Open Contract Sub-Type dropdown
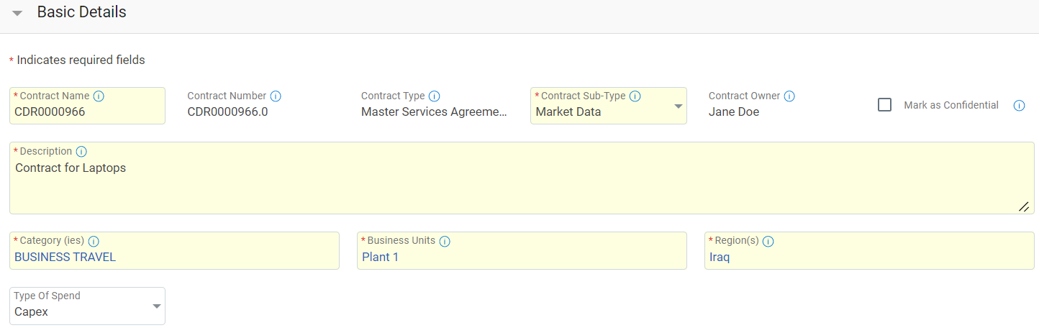Viewport: 1039px width, 333px height. tap(678, 106)
